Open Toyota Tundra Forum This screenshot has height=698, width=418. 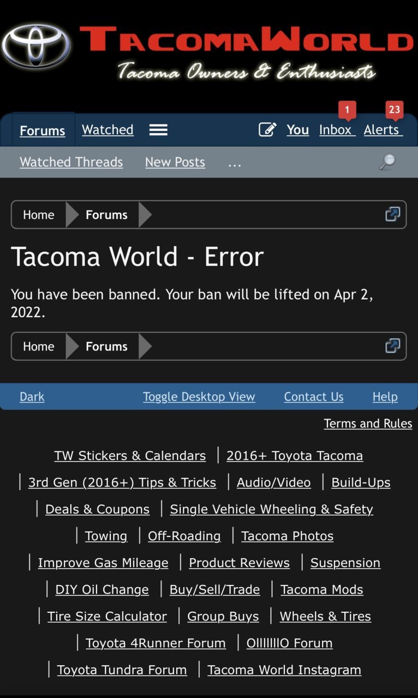click(x=122, y=670)
